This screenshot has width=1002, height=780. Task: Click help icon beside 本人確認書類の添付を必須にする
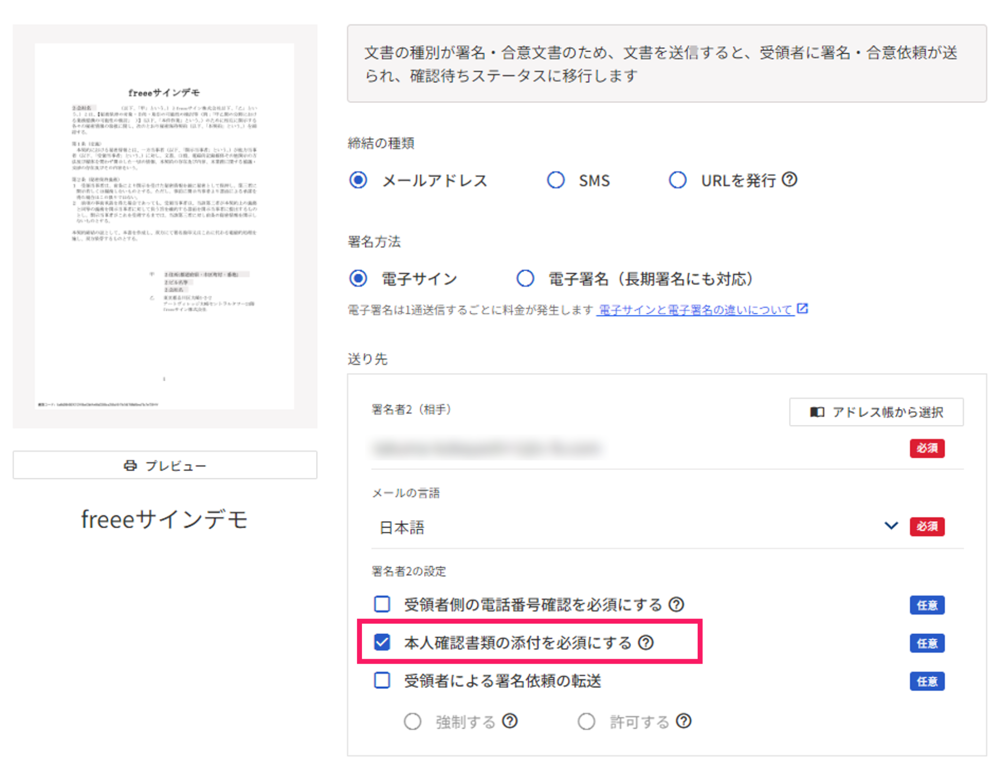click(x=646, y=642)
